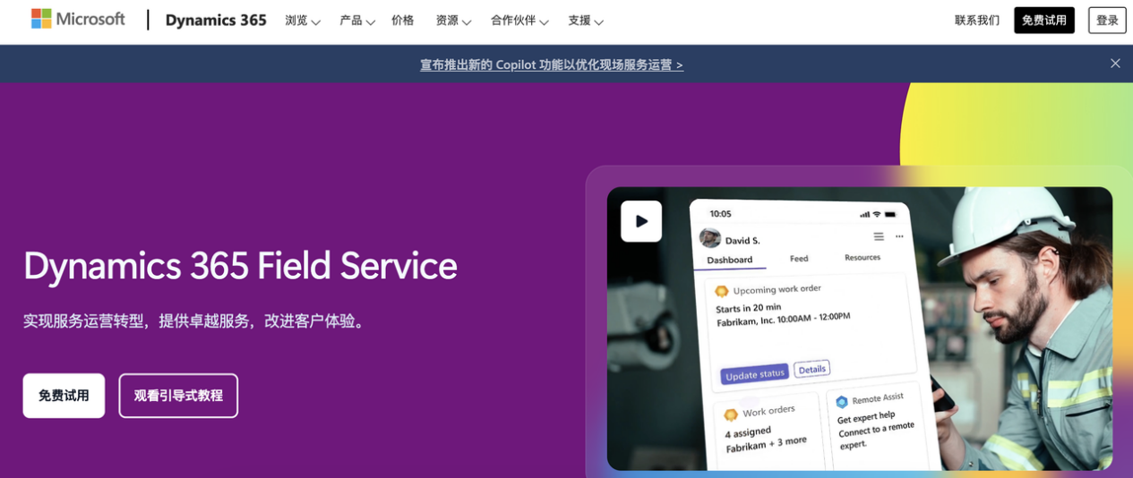The width and height of the screenshot is (1133, 478).
Task: Click the Microsoft logo
Action: [x=78, y=19]
